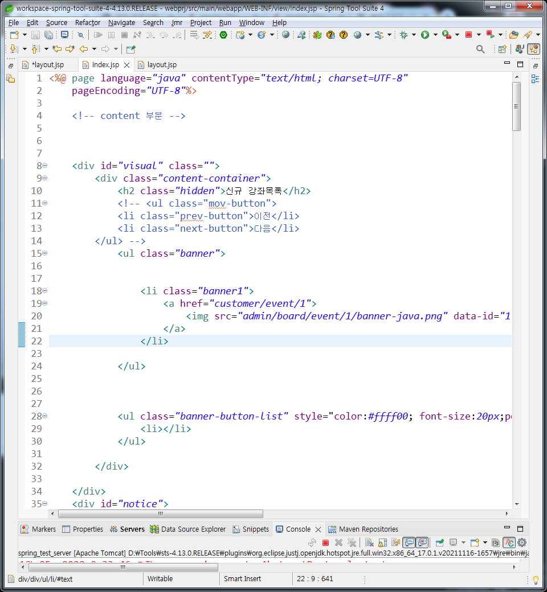Click the '22 : 9 : 641' cursor position

(315, 579)
